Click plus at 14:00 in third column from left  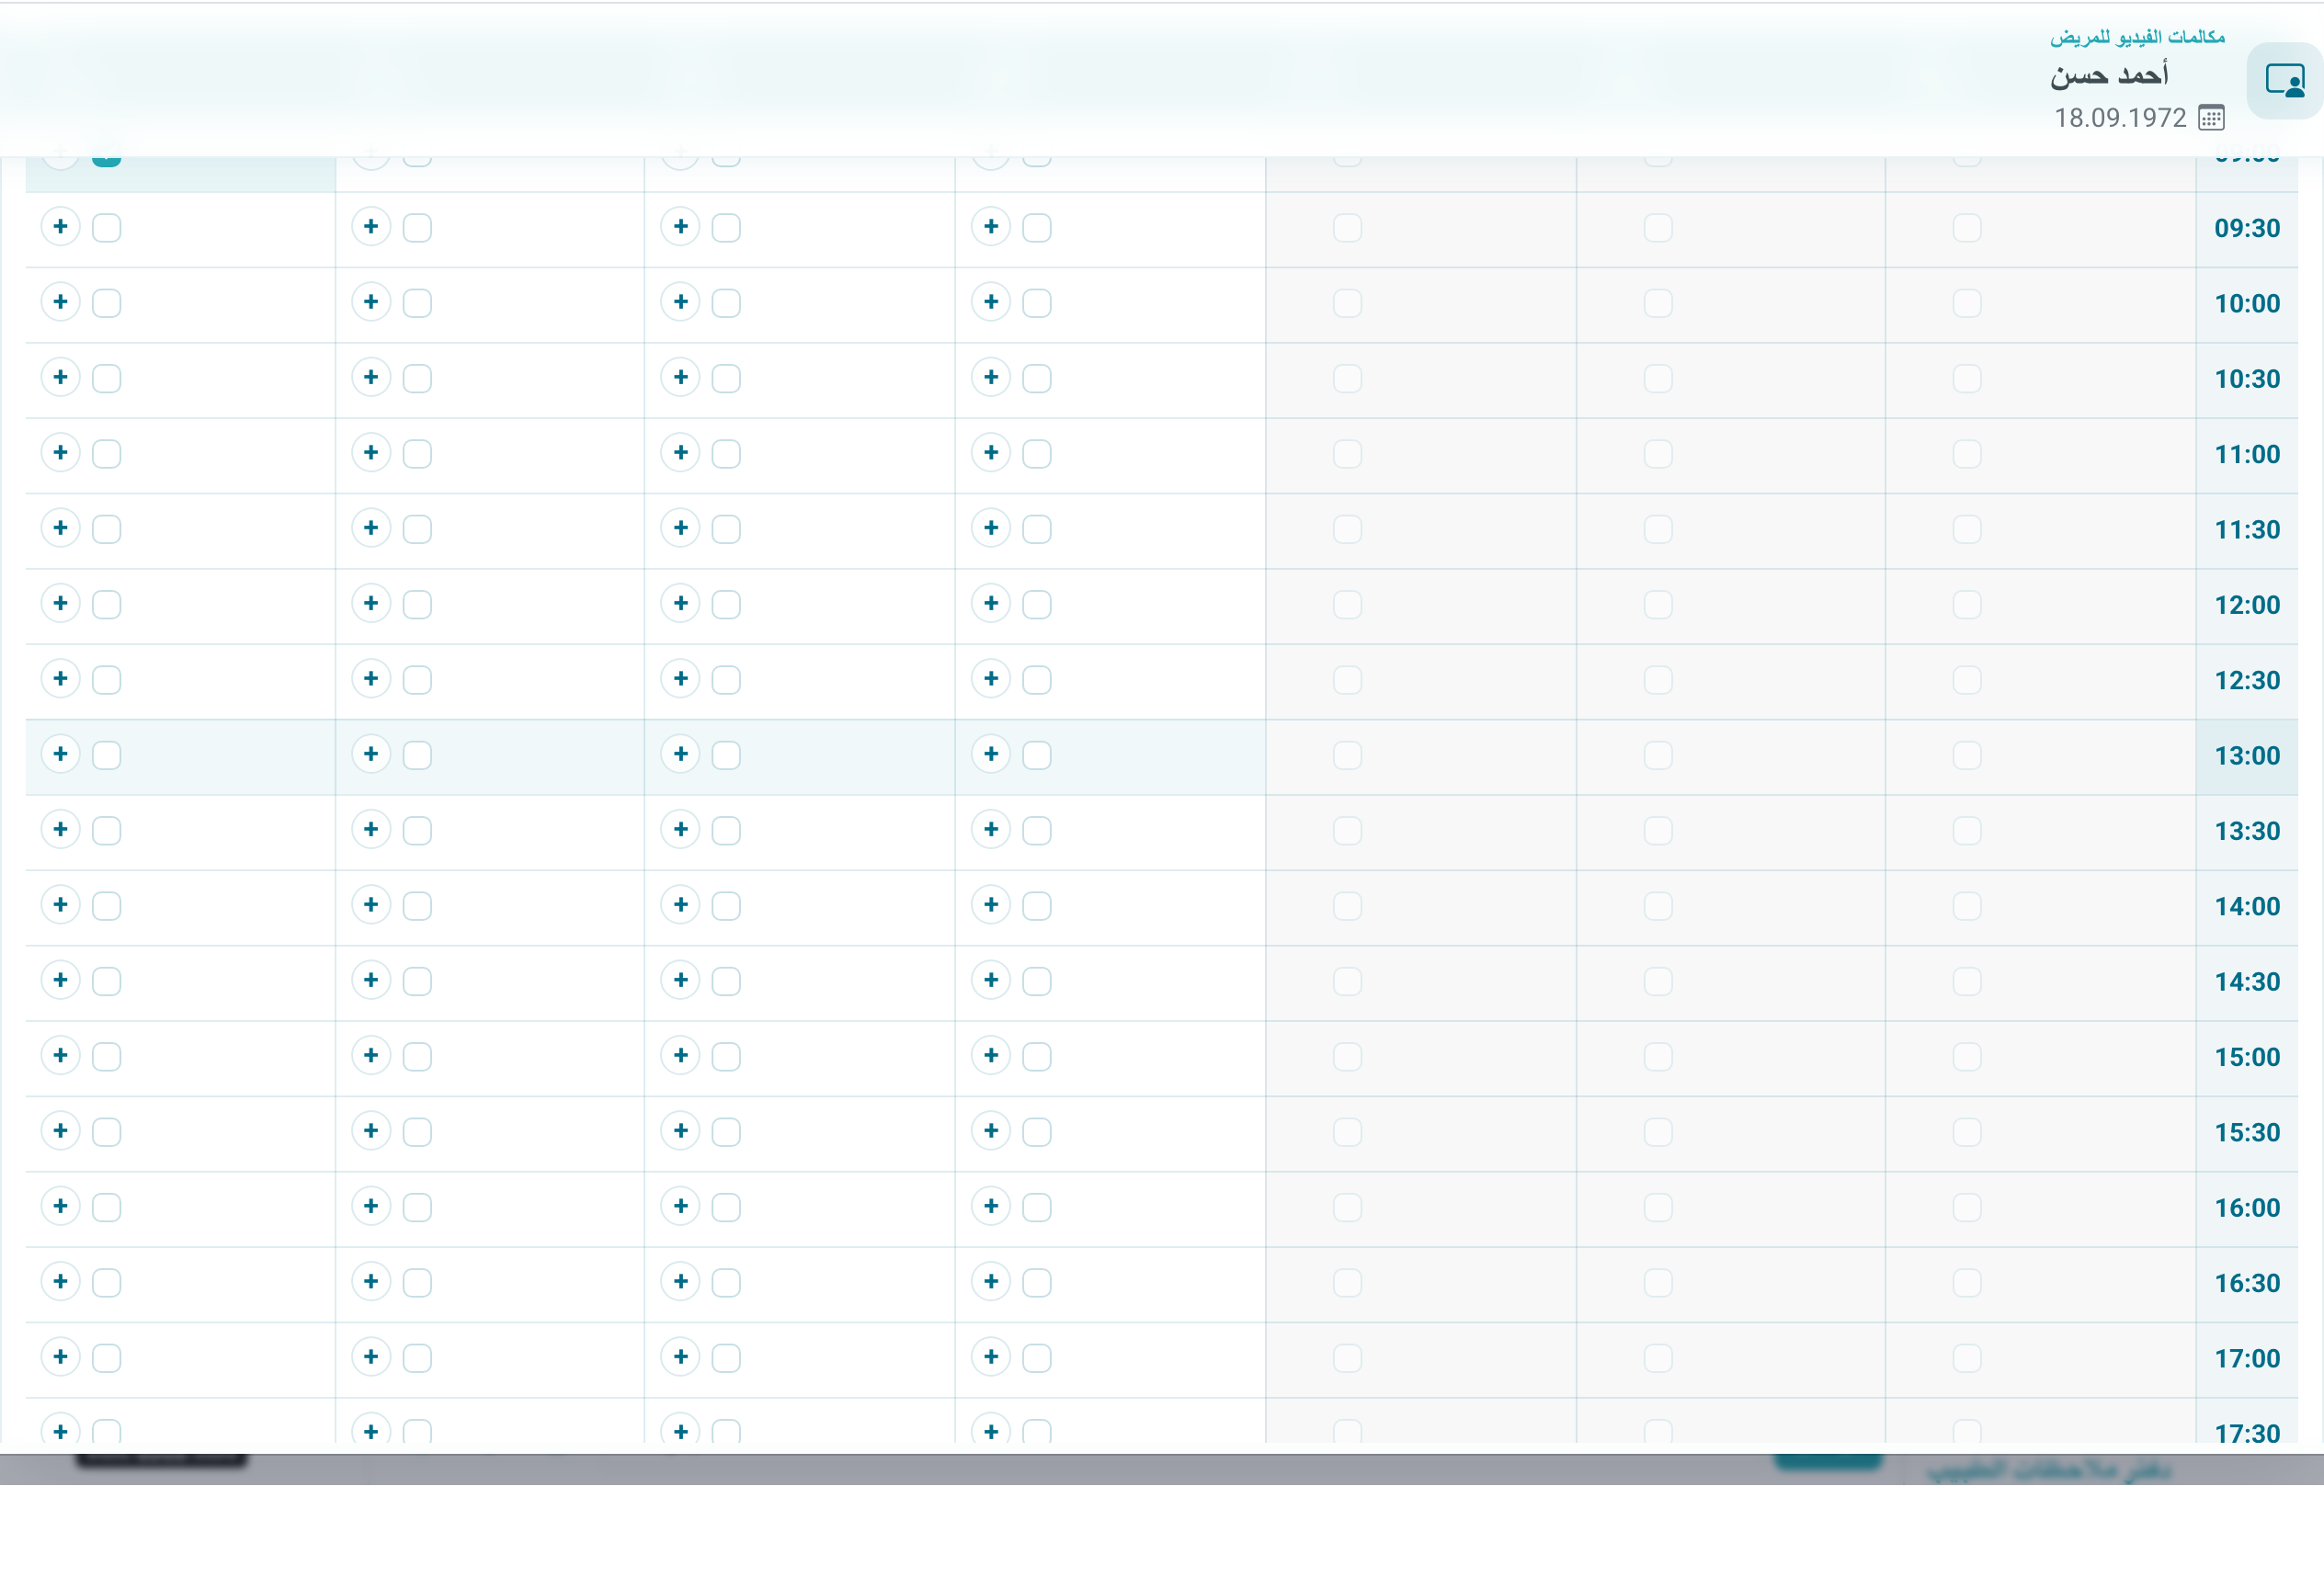point(681,904)
